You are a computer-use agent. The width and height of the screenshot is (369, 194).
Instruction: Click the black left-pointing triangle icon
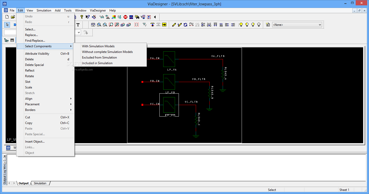point(155,17)
